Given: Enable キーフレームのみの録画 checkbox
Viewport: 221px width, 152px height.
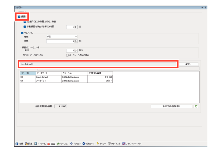Looking at the screenshot, I should coord(67,55).
